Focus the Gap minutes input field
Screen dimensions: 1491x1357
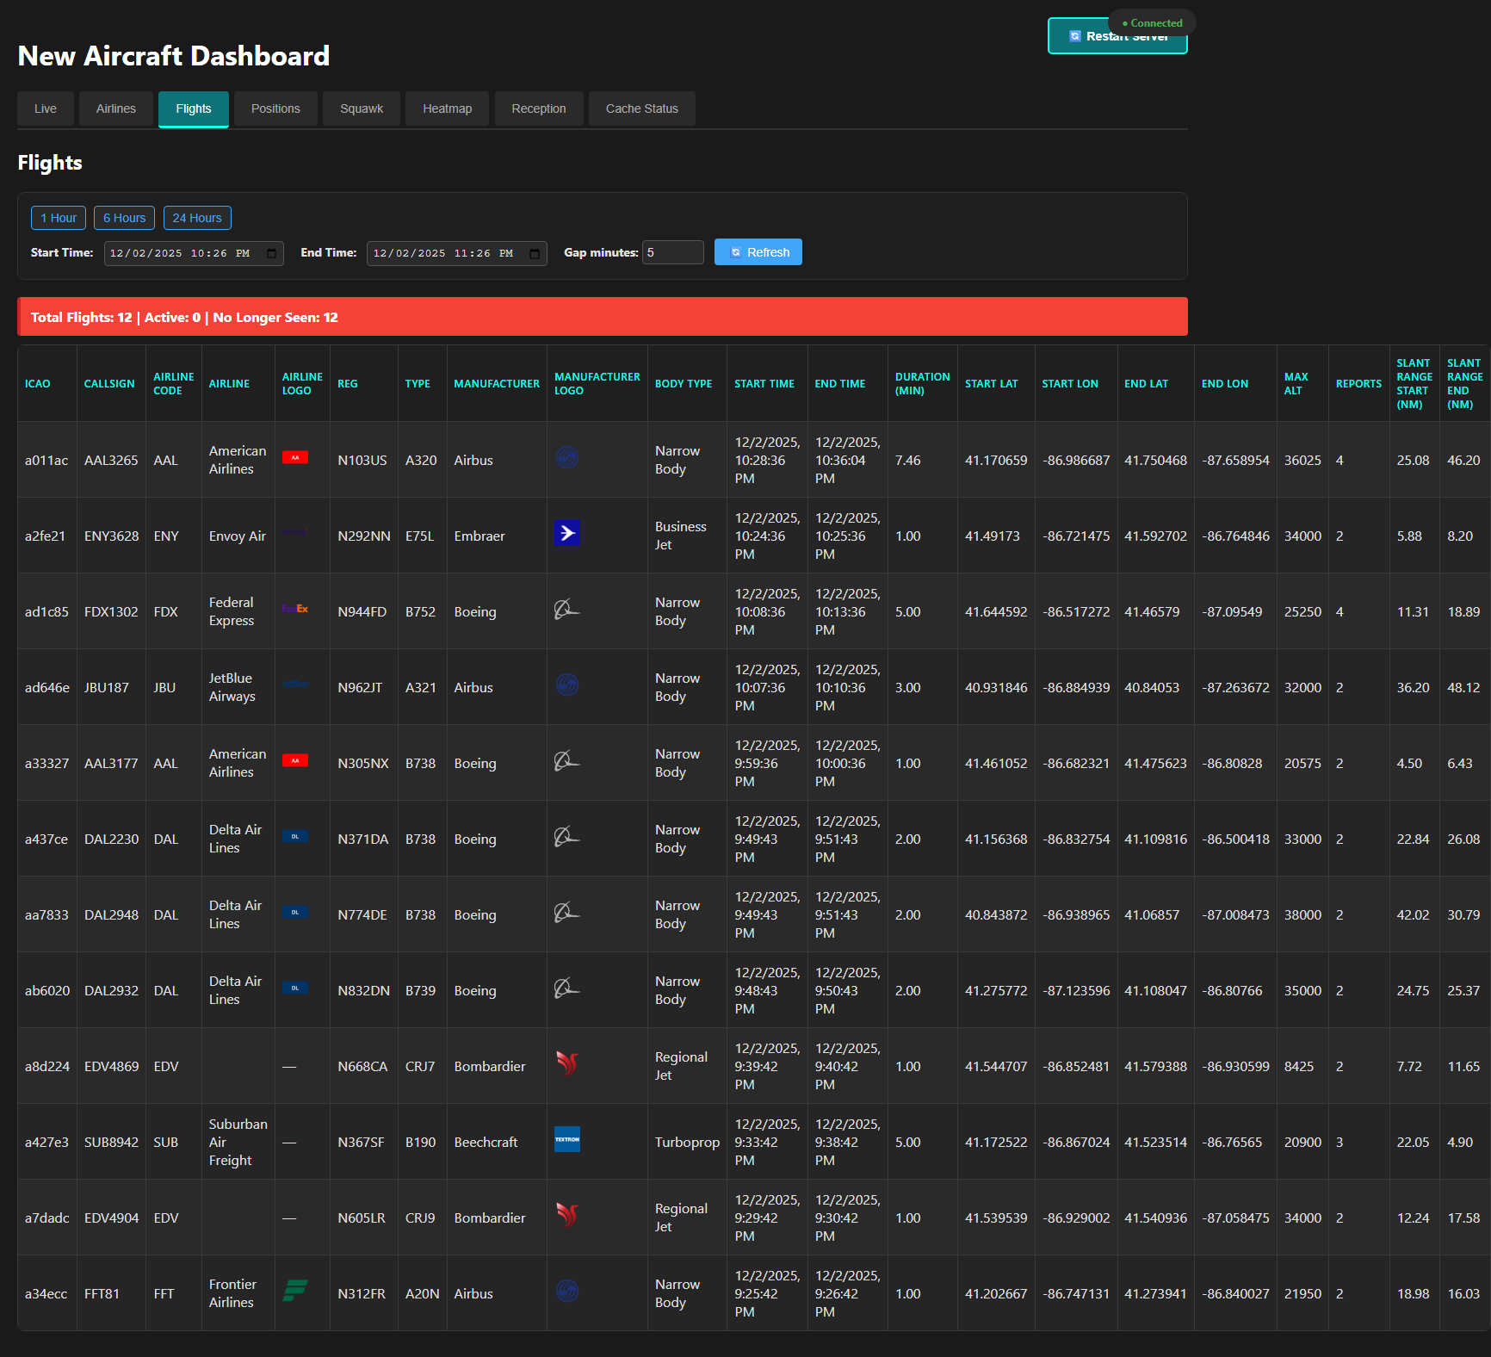(x=672, y=252)
